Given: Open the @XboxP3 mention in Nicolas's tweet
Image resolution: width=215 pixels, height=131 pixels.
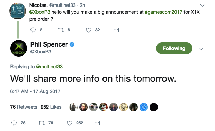Looking at the screenshot, I should point(39,12).
